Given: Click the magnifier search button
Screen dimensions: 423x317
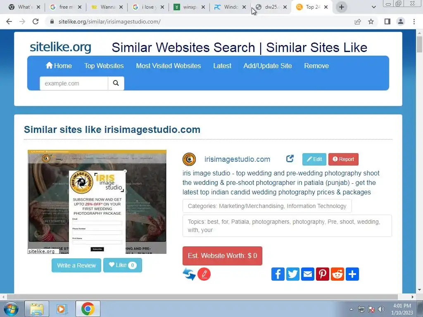Looking at the screenshot, I should [x=116, y=83].
